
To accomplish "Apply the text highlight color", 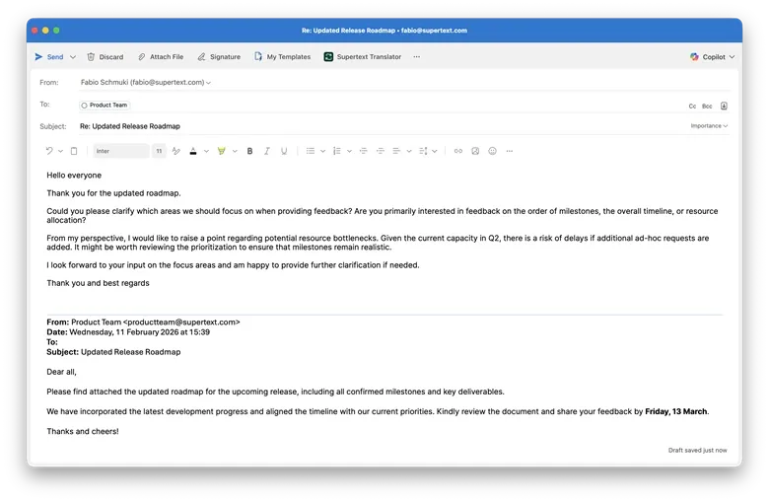I will pyautogui.click(x=222, y=151).
